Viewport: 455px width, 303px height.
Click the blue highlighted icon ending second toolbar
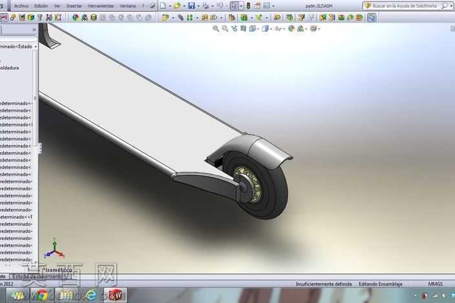(372, 17)
